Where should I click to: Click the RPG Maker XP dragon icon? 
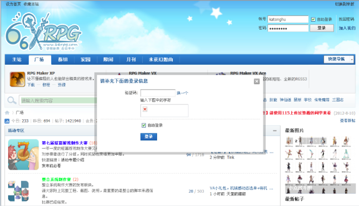point(17,79)
